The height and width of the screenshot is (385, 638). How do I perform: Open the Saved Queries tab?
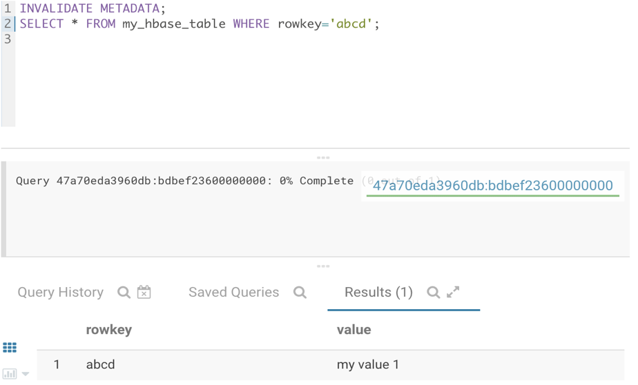pyautogui.click(x=234, y=293)
